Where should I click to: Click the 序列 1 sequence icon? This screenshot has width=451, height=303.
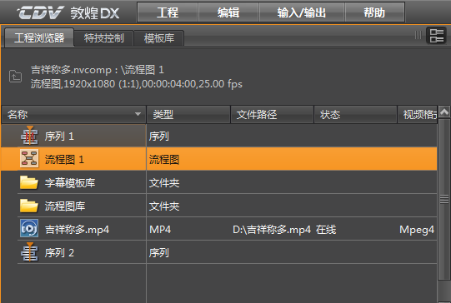tap(29, 136)
